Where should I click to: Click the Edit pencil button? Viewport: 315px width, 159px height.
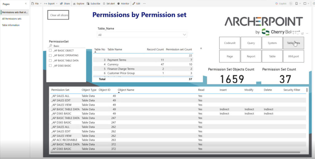(x=136, y=4)
